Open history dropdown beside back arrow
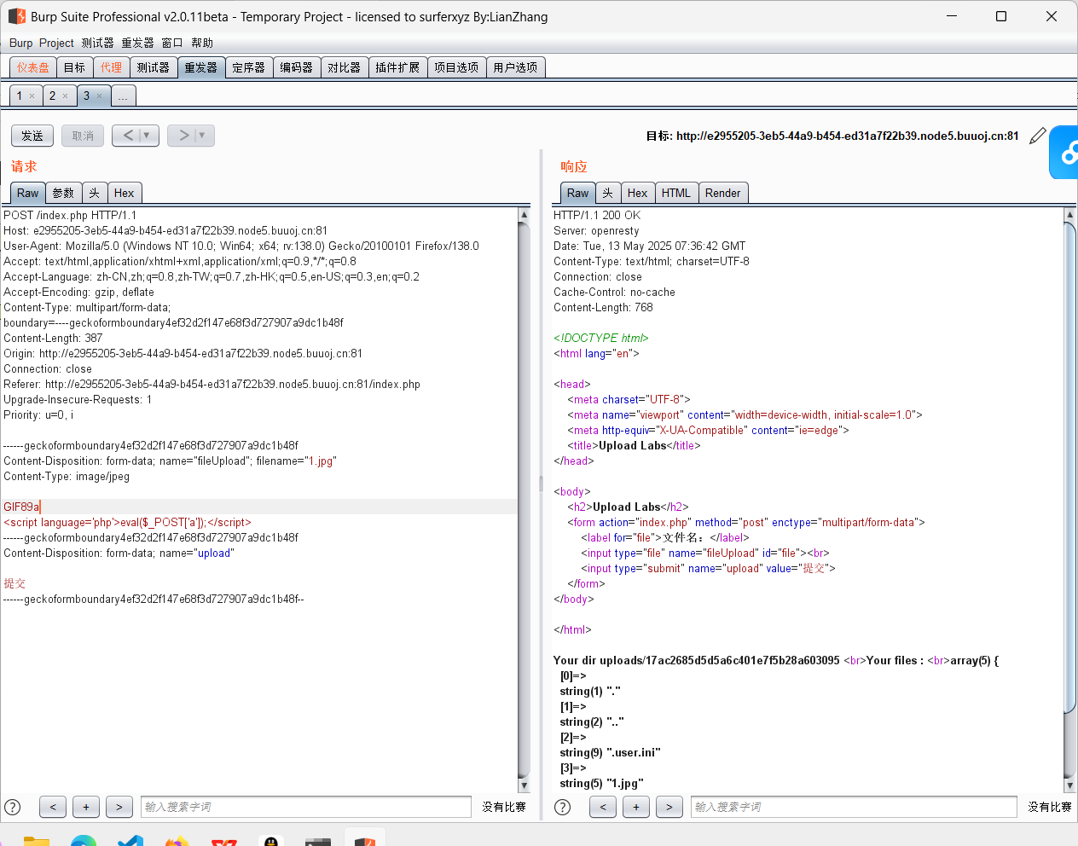Image resolution: width=1078 pixels, height=846 pixels. [147, 136]
